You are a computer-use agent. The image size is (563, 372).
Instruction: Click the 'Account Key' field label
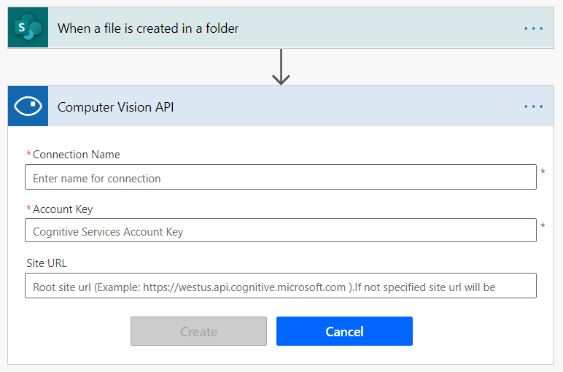[x=63, y=209]
